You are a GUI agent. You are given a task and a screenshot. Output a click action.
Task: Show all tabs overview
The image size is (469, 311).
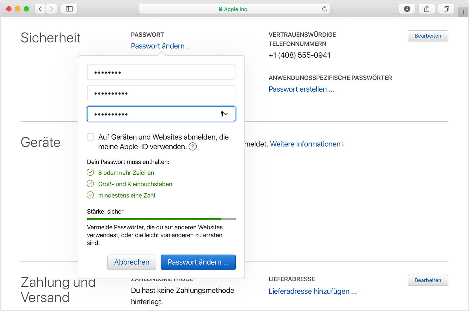[x=446, y=9]
